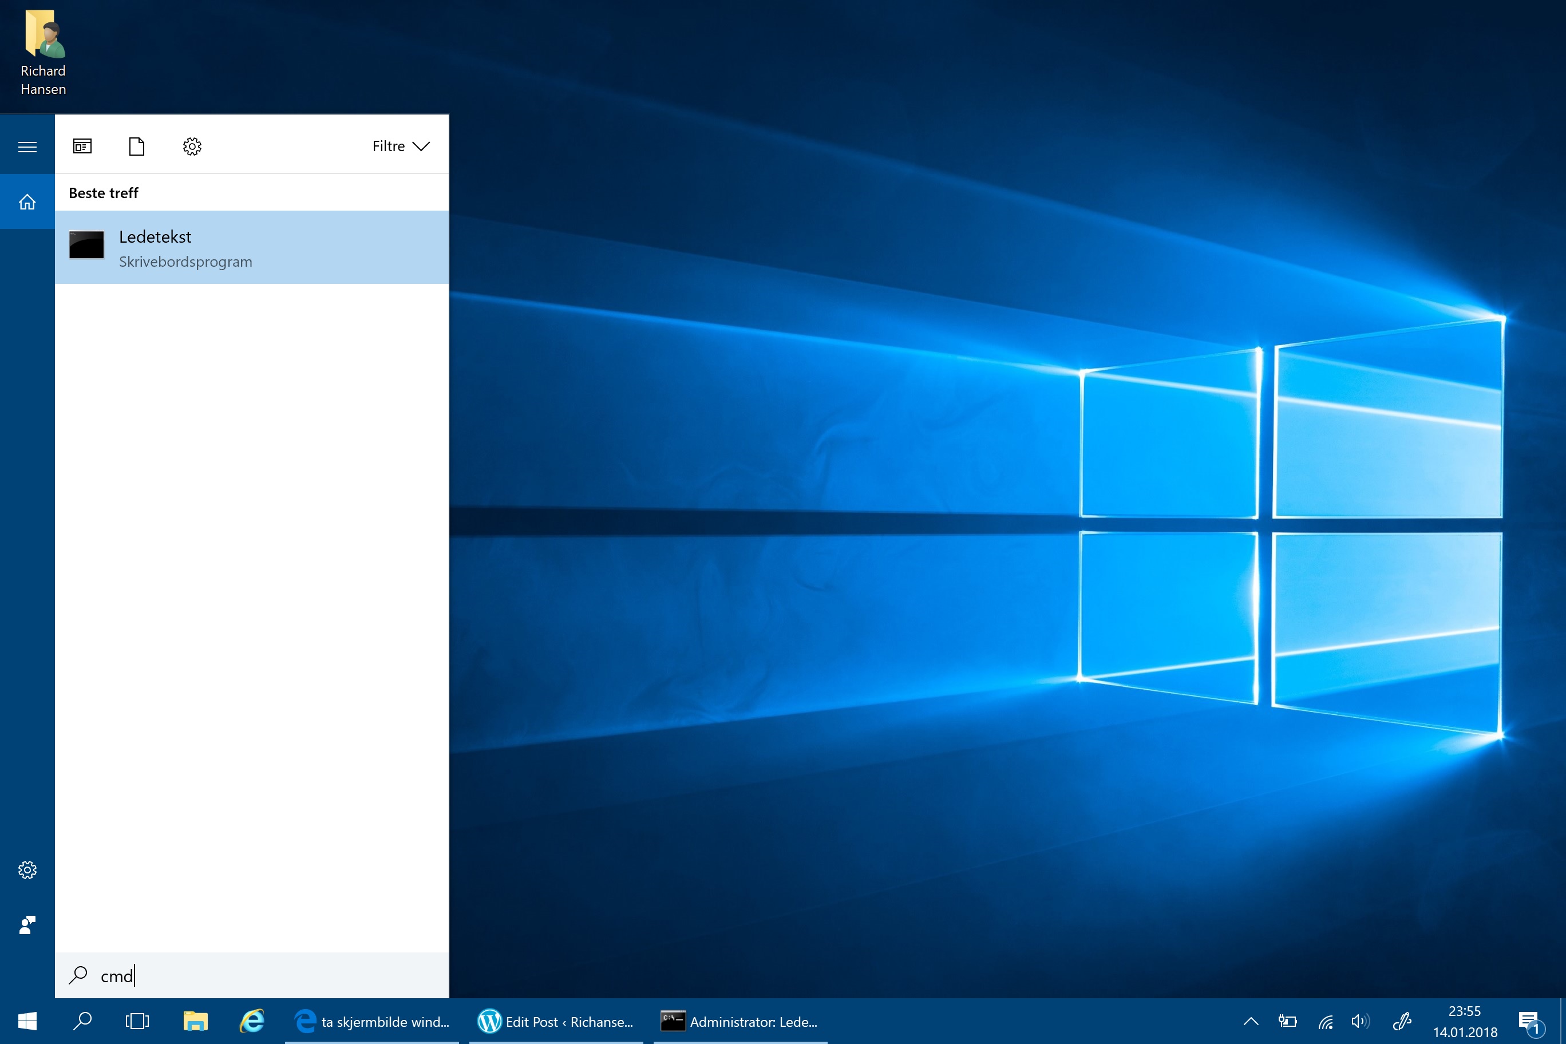Screen dimensions: 1566x1044
Task: Open search settings gear in sidebar
Action: coord(27,869)
